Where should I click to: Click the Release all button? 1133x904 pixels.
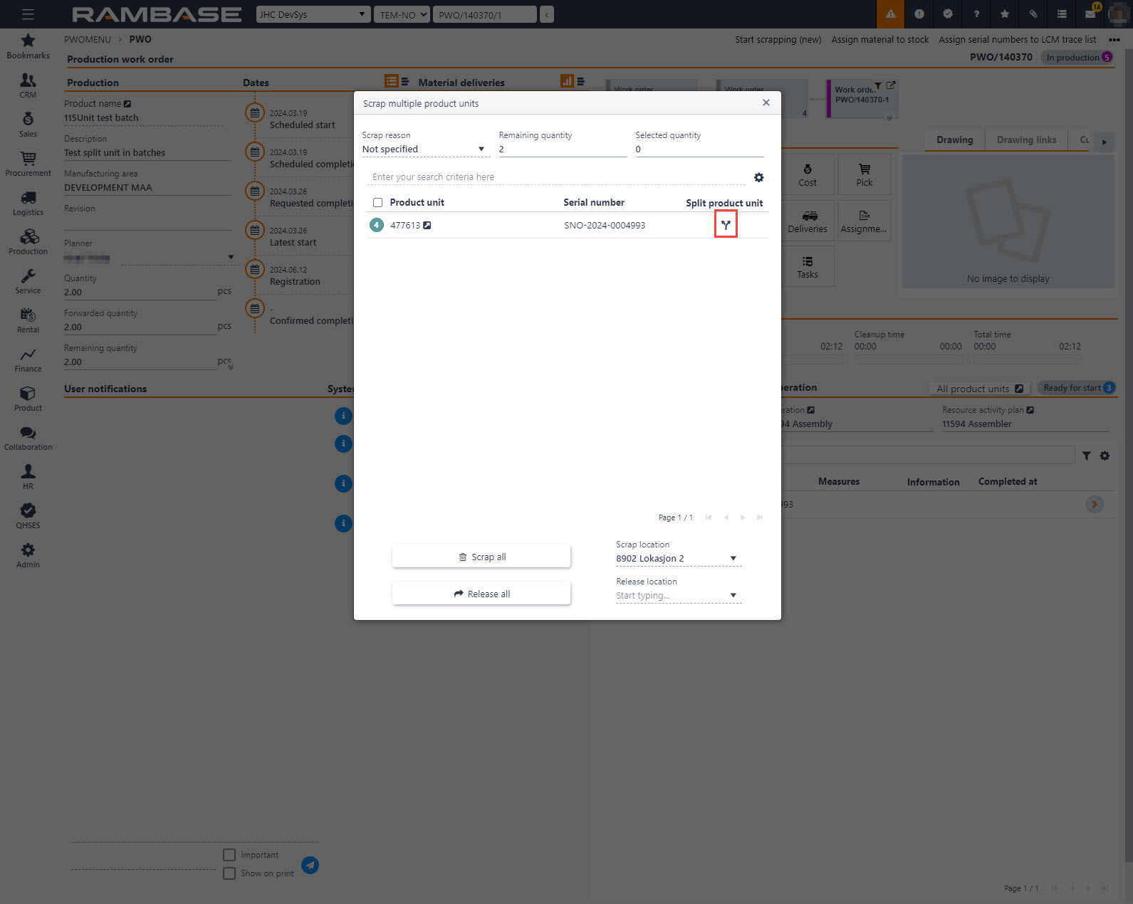click(481, 594)
